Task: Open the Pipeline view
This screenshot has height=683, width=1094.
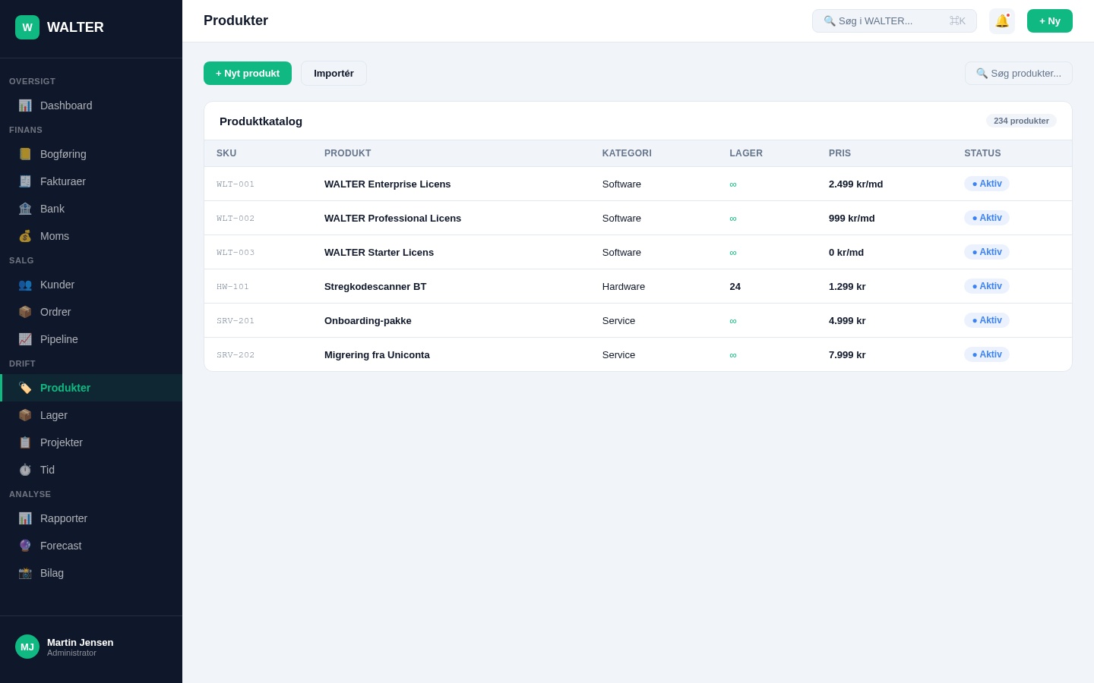Action: [x=91, y=339]
